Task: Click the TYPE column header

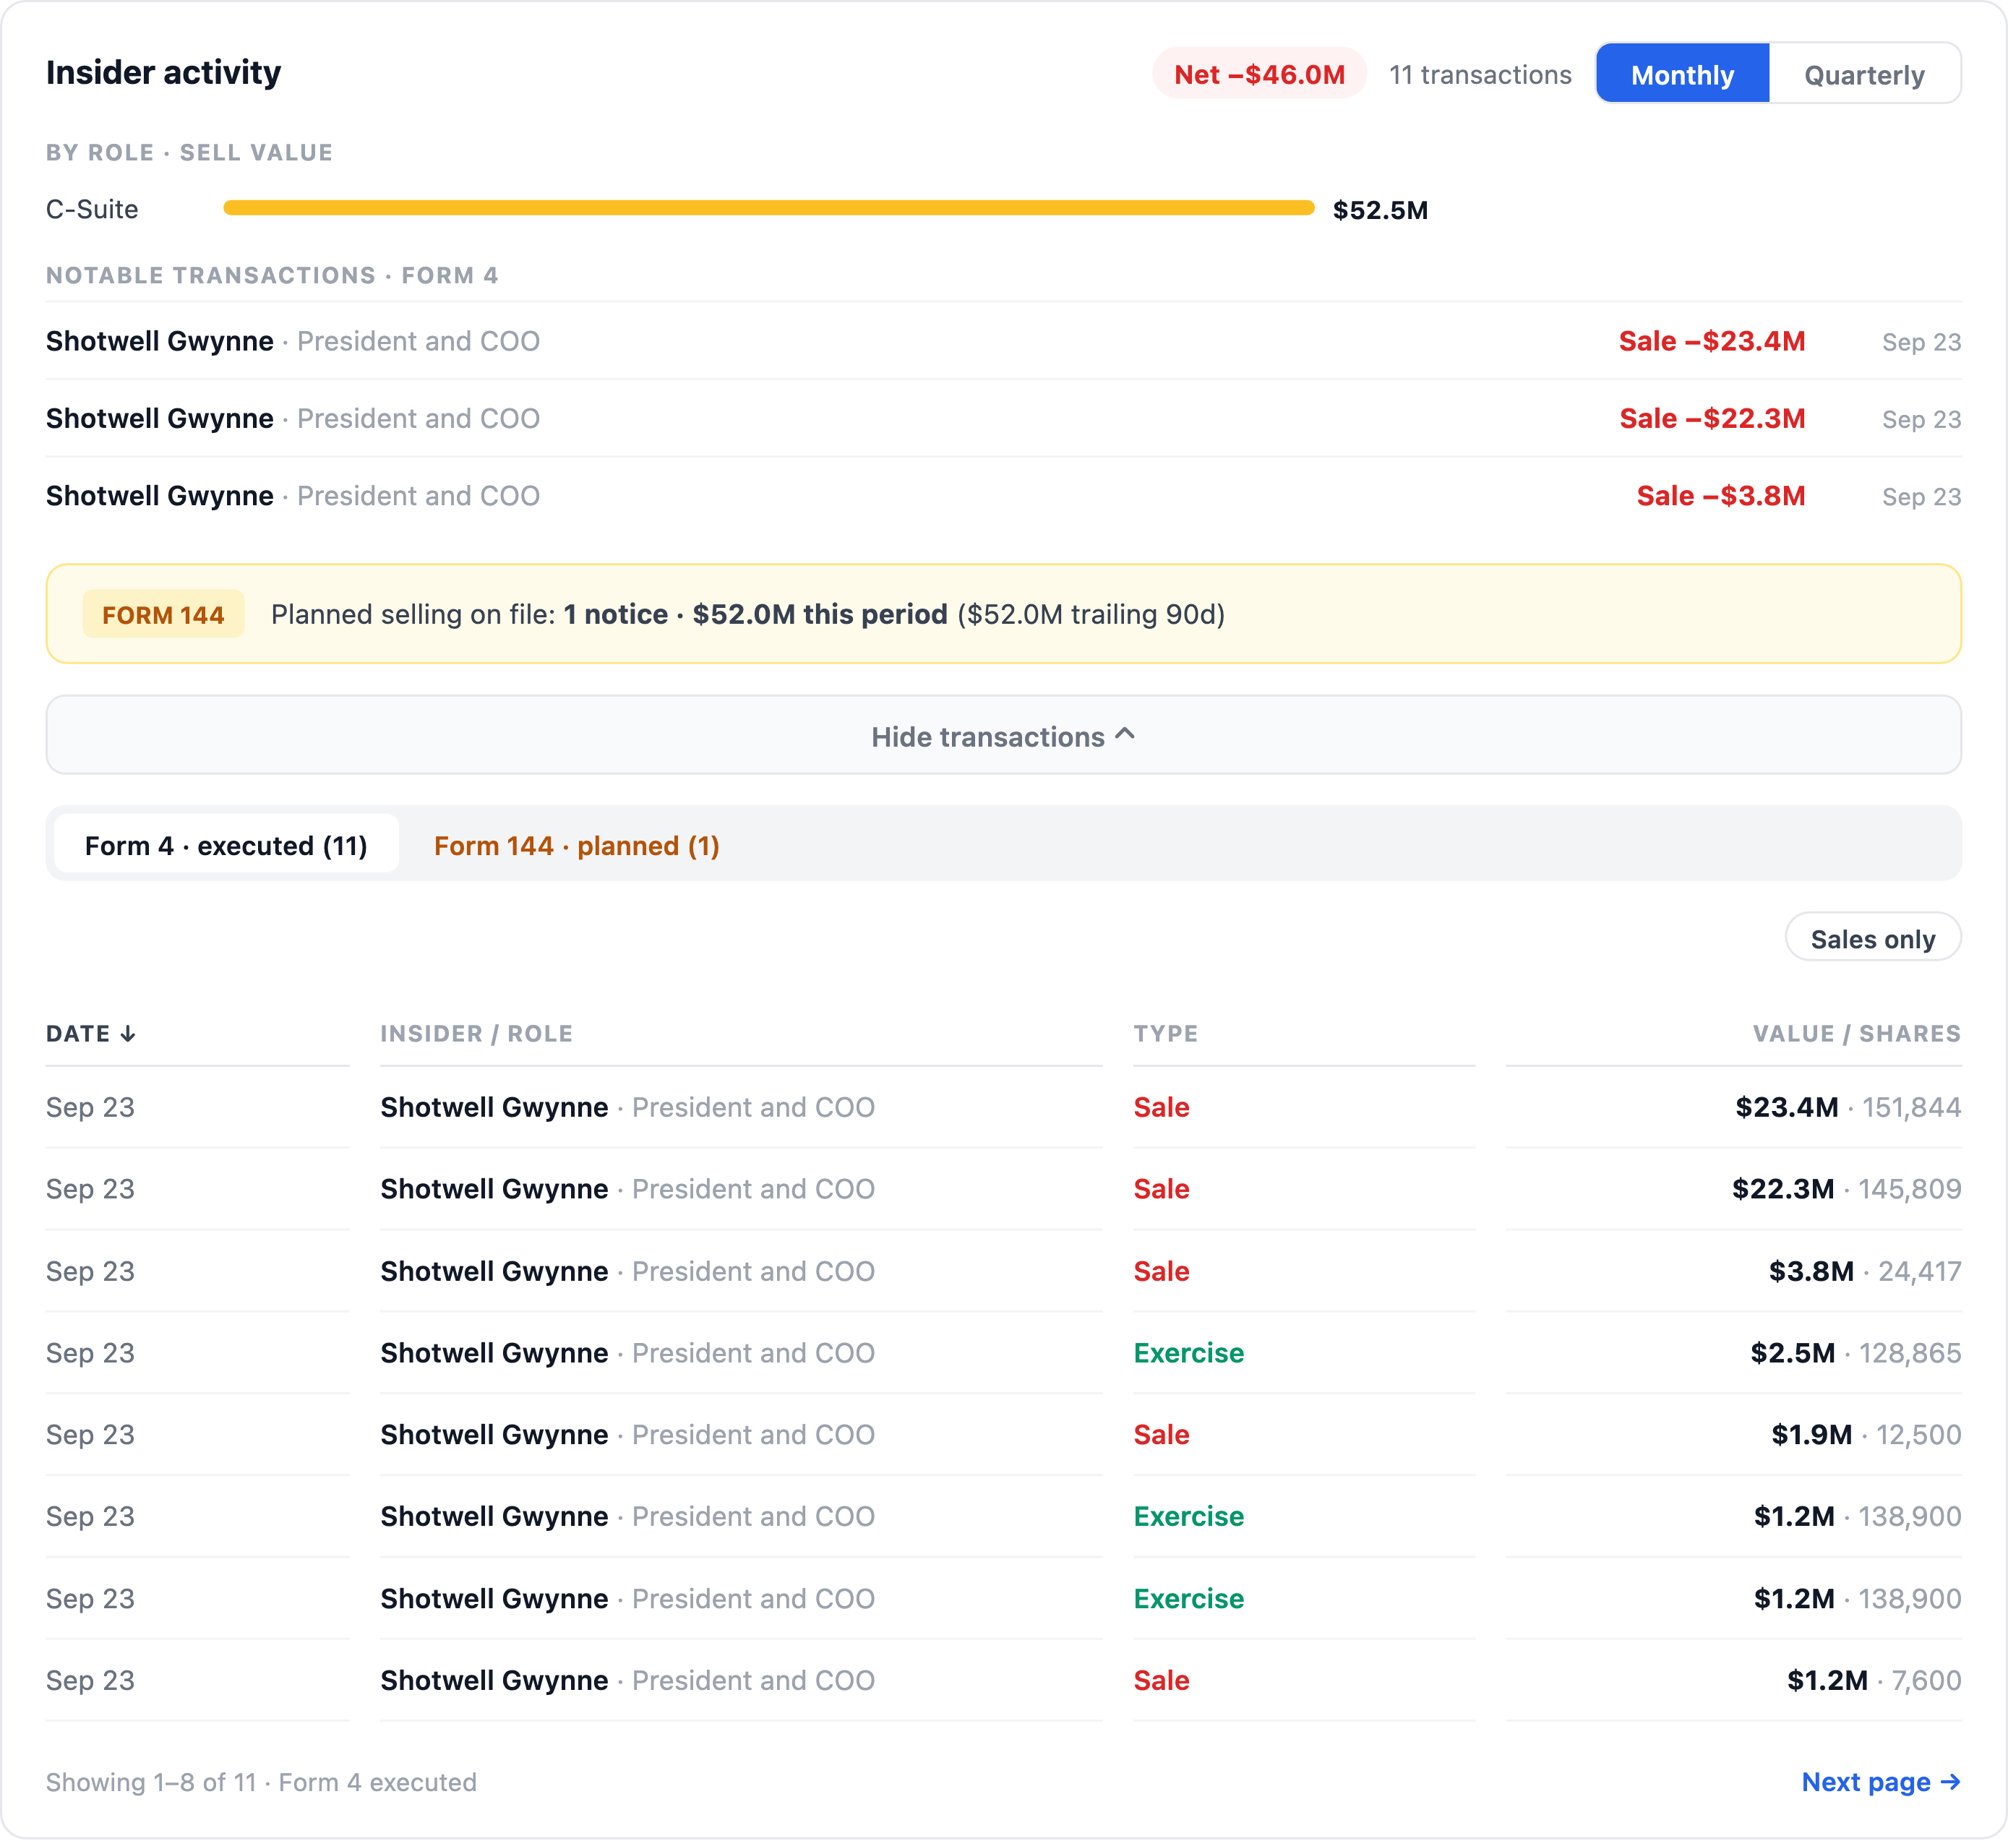Action: pyautogui.click(x=1165, y=1033)
